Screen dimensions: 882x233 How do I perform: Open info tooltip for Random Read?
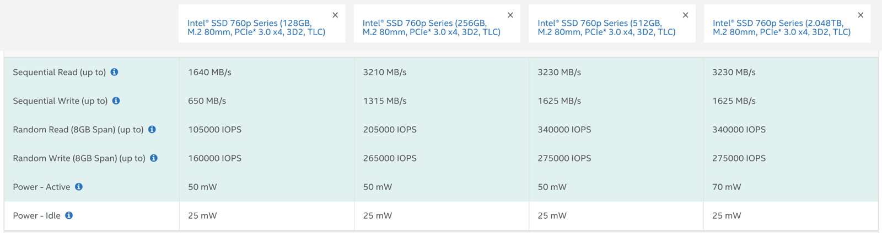coord(152,129)
